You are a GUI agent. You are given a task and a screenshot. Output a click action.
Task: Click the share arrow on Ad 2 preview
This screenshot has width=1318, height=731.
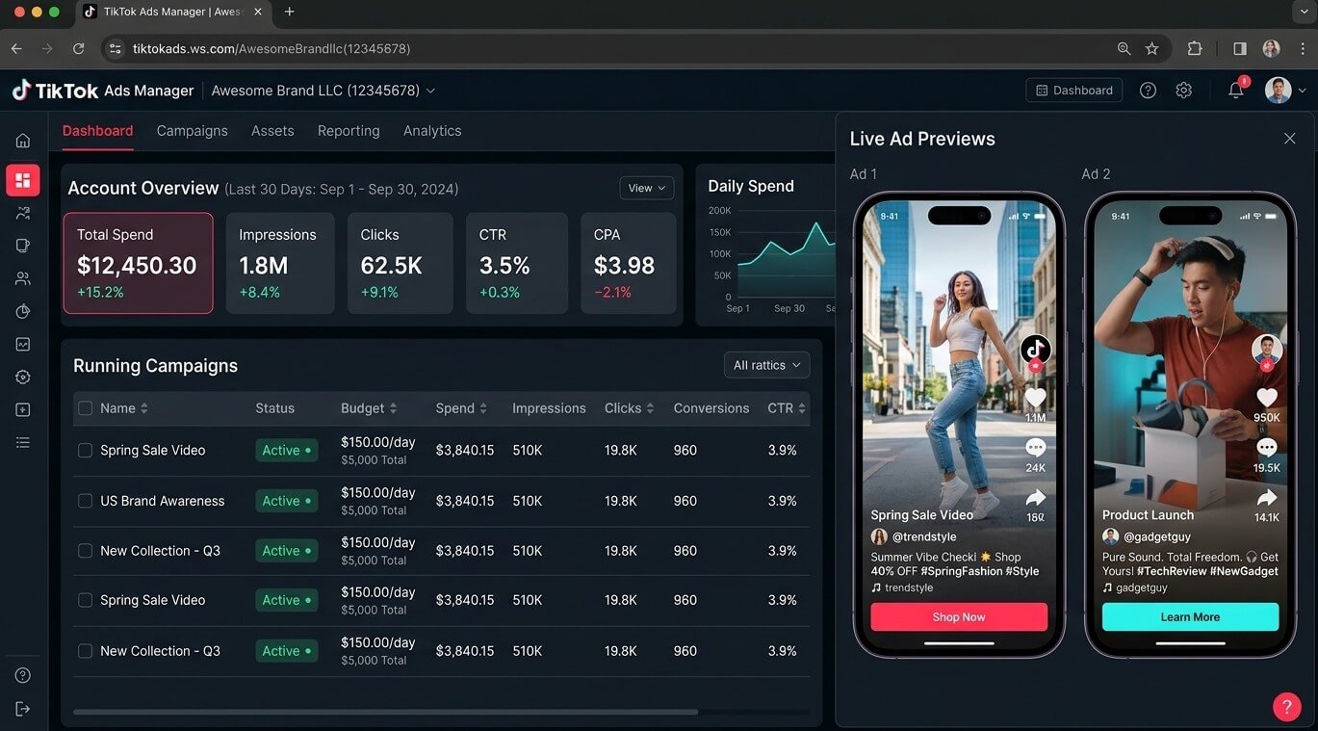[1267, 498]
